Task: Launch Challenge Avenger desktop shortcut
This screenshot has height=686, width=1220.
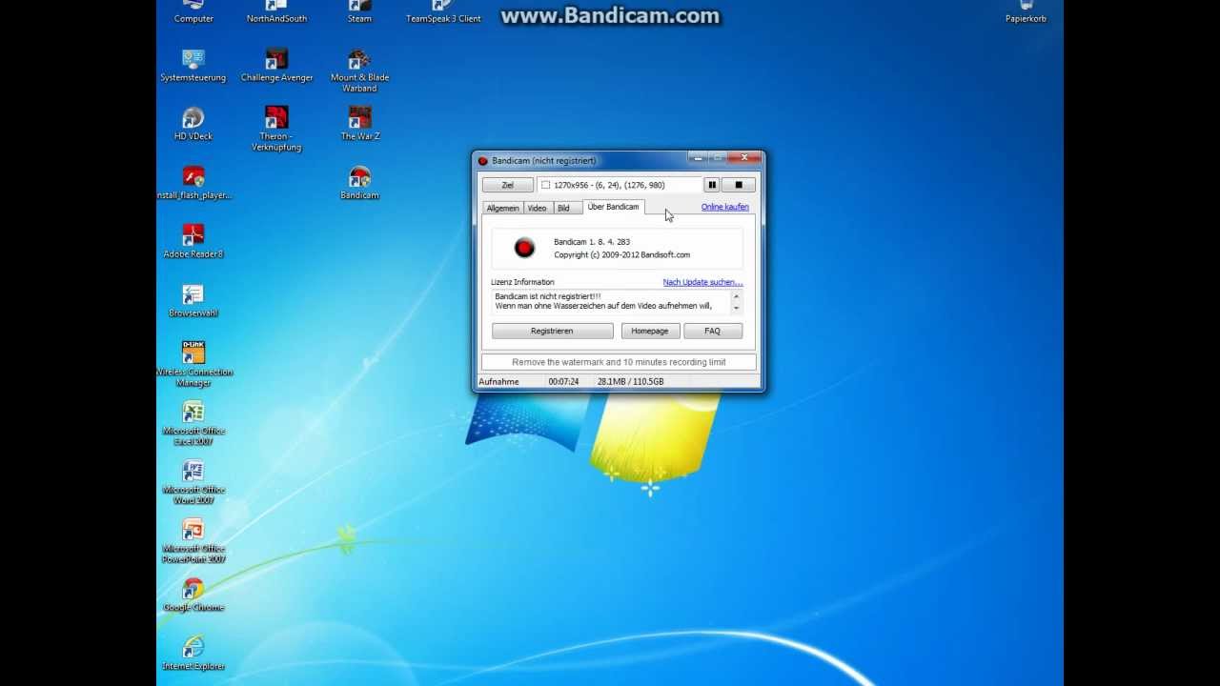Action: [x=276, y=66]
